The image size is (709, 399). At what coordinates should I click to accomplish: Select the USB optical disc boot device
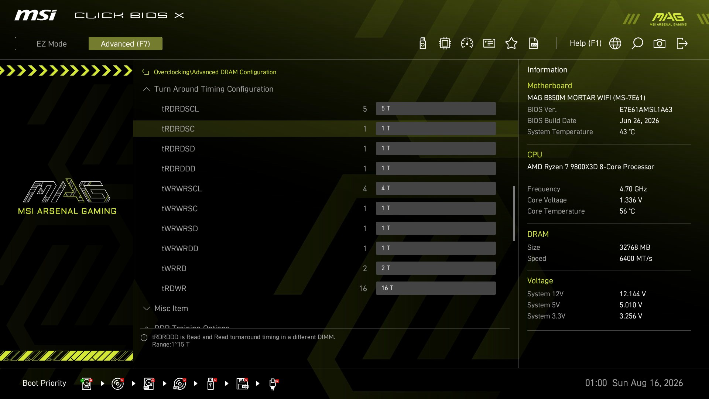coord(180,383)
